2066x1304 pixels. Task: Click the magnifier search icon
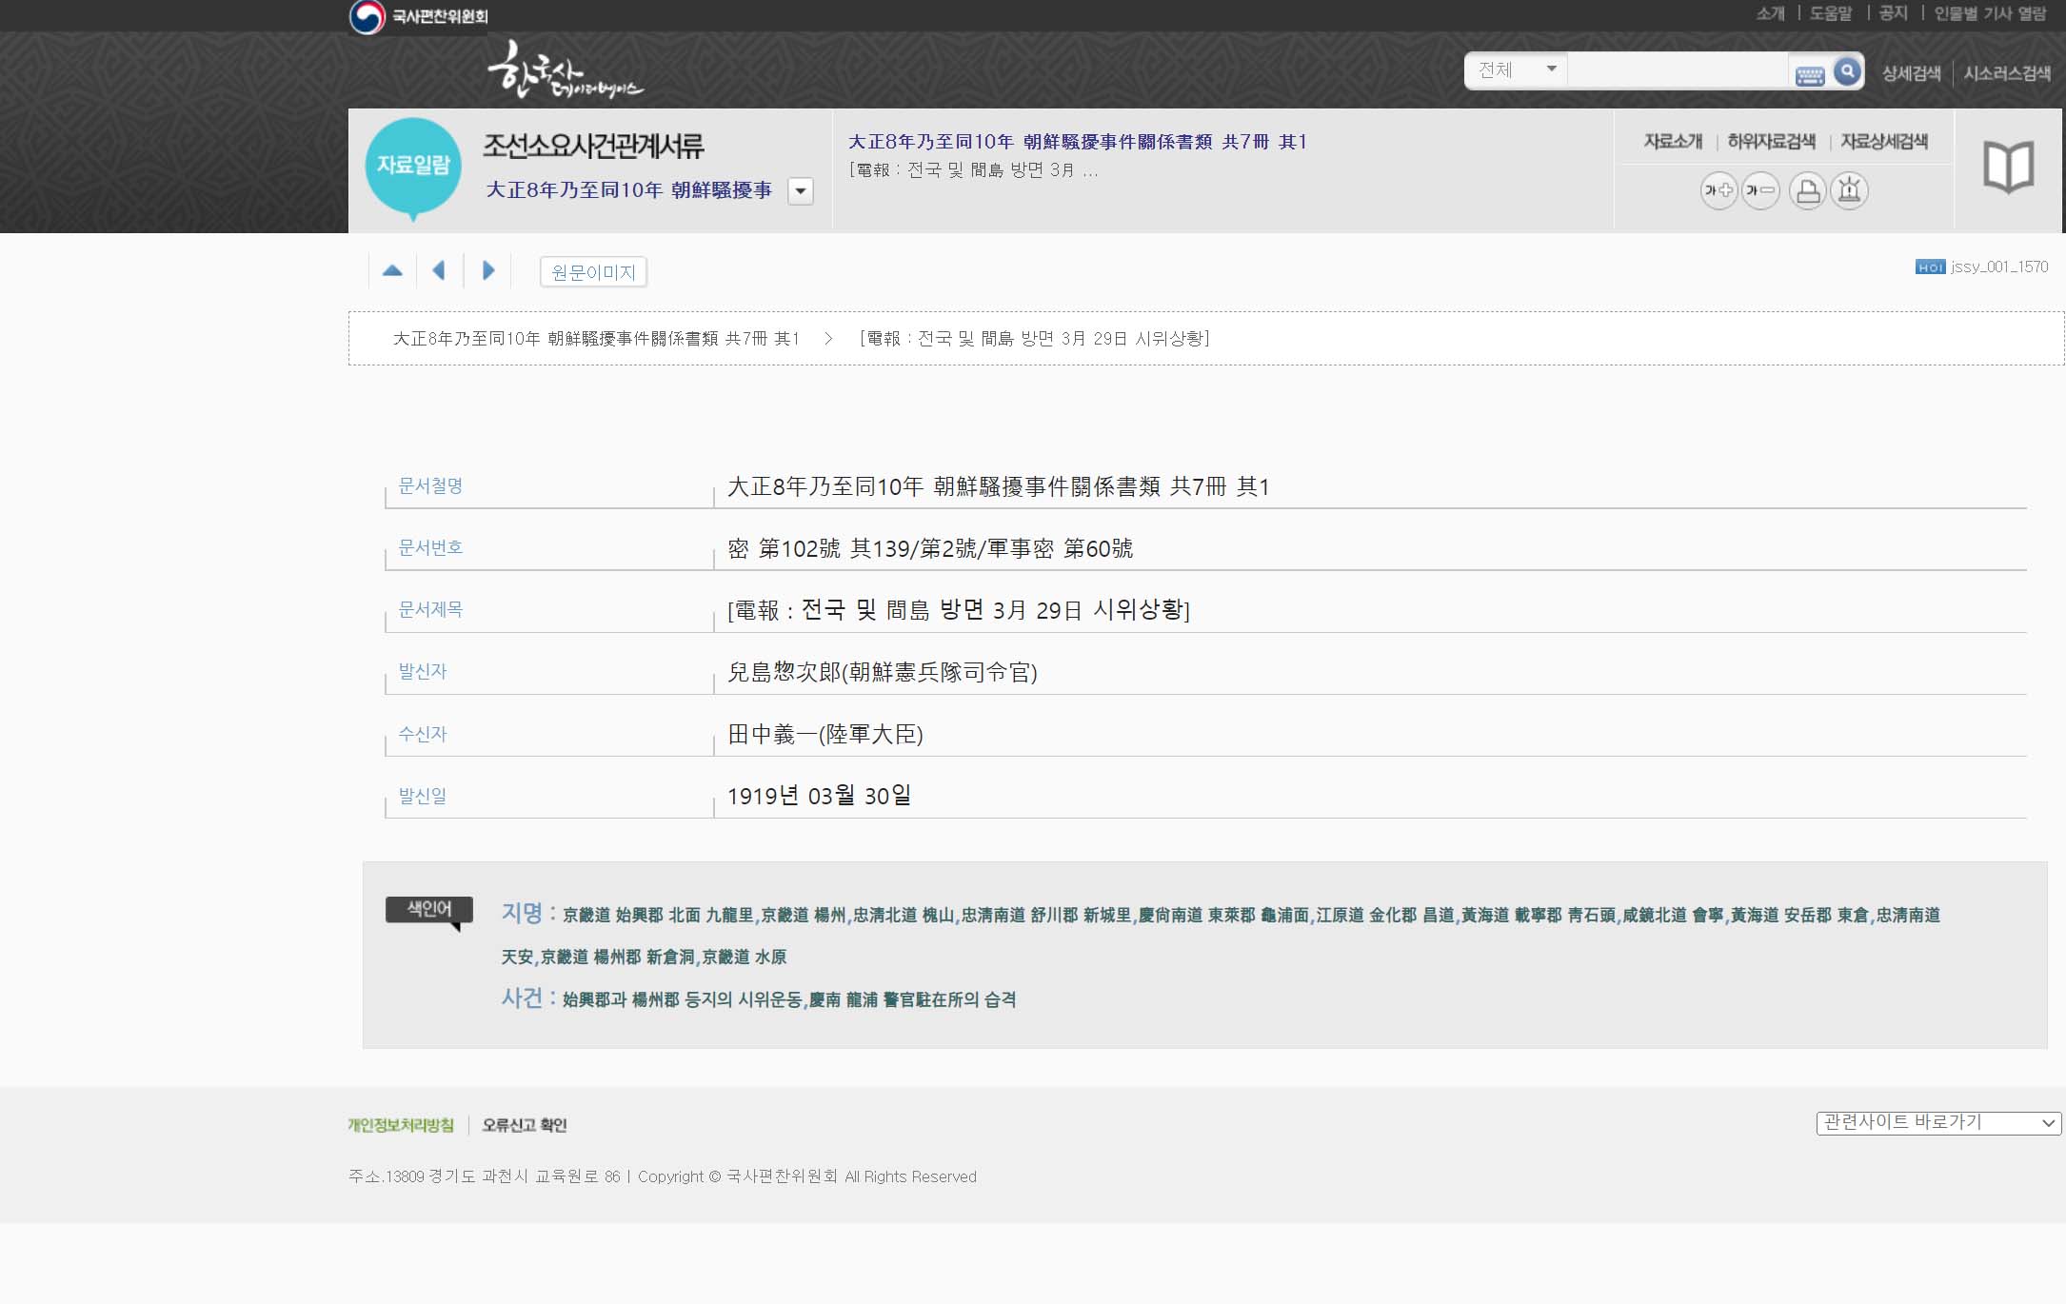pyautogui.click(x=1847, y=70)
